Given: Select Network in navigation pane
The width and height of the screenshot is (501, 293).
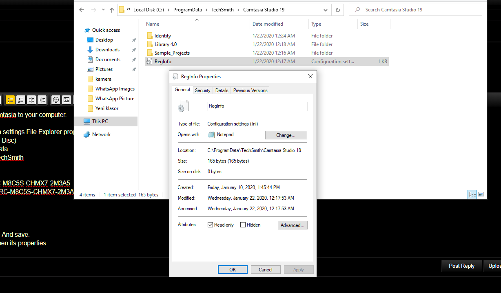Looking at the screenshot, I should [101, 134].
